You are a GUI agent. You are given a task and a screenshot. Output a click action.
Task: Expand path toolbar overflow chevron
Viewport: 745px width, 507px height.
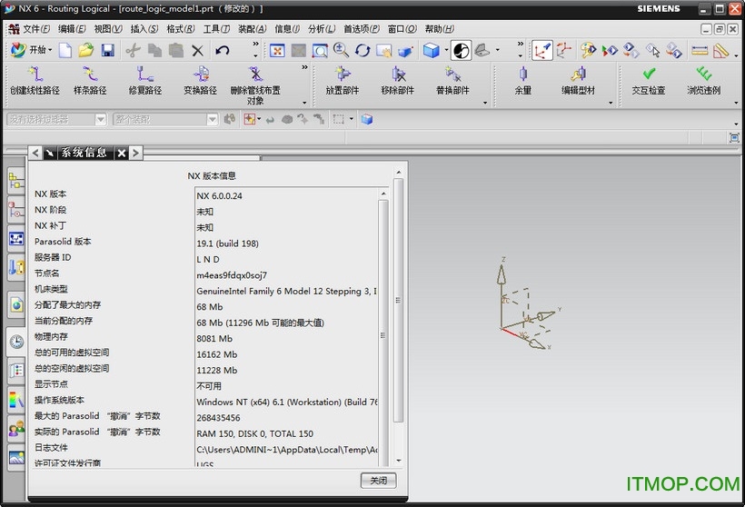[304, 67]
